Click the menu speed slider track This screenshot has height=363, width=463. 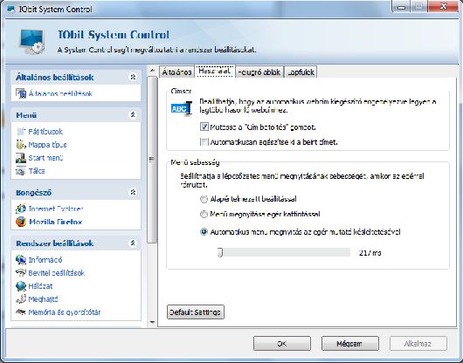[x=283, y=252]
